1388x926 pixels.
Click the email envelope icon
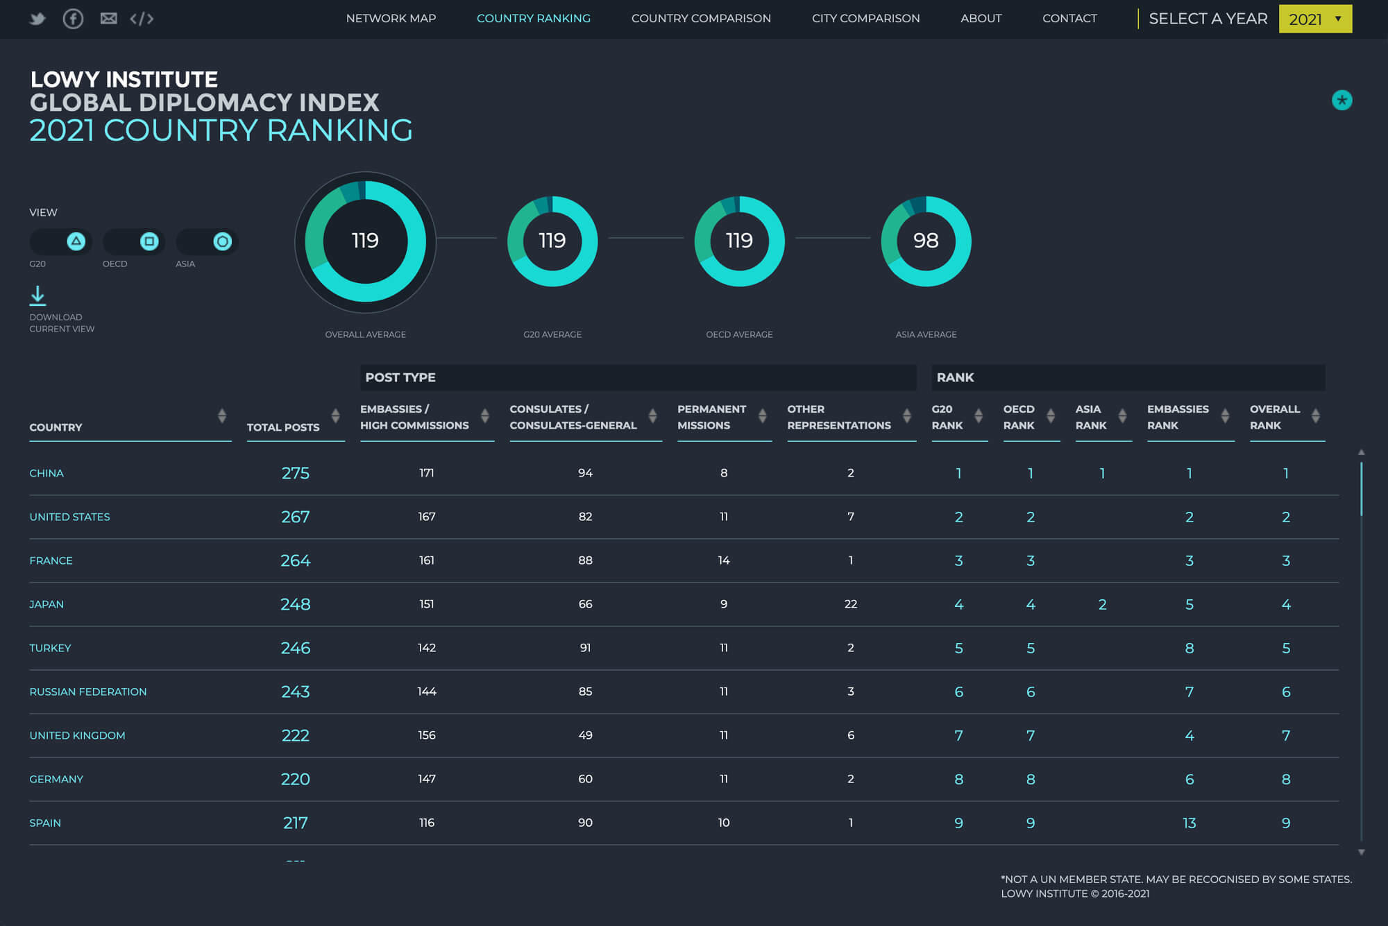(x=108, y=19)
